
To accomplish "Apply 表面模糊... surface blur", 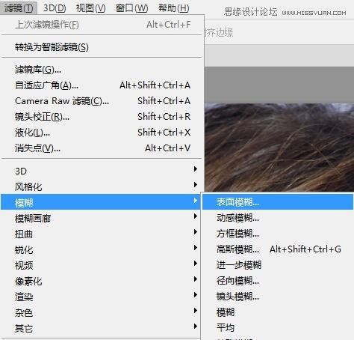I will [x=278, y=201].
